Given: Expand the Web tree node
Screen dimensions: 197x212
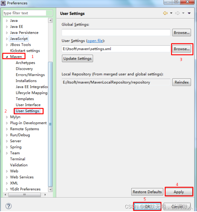Looking at the screenshot, I should [x=7, y=171].
